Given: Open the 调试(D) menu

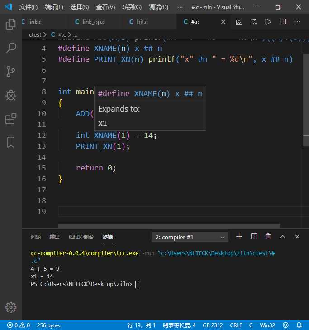Looking at the screenshot, I should pos(159,7).
